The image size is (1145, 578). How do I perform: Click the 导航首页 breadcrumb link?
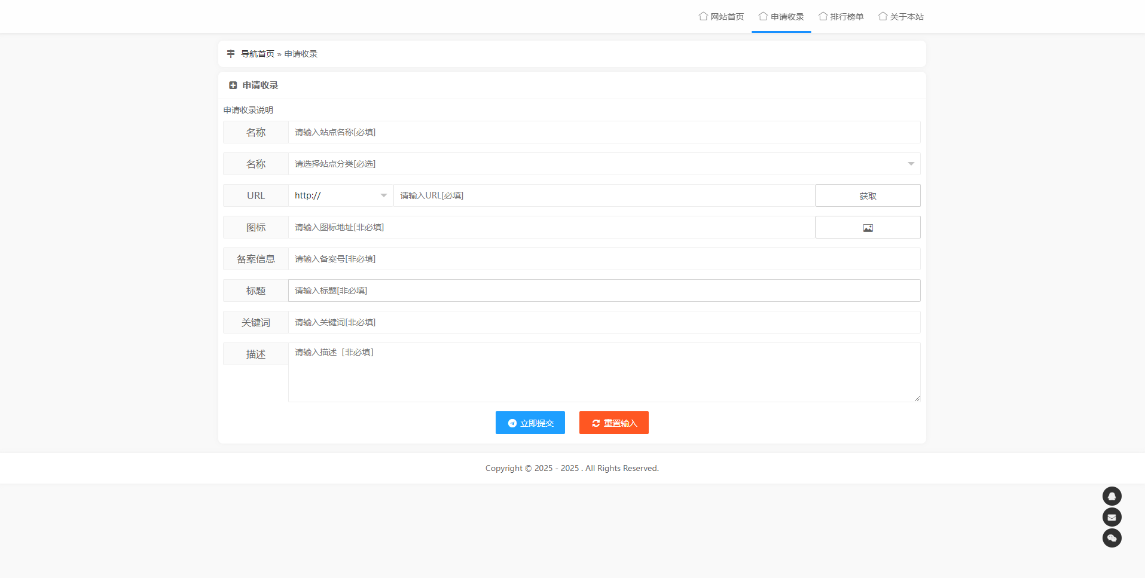pyautogui.click(x=257, y=54)
